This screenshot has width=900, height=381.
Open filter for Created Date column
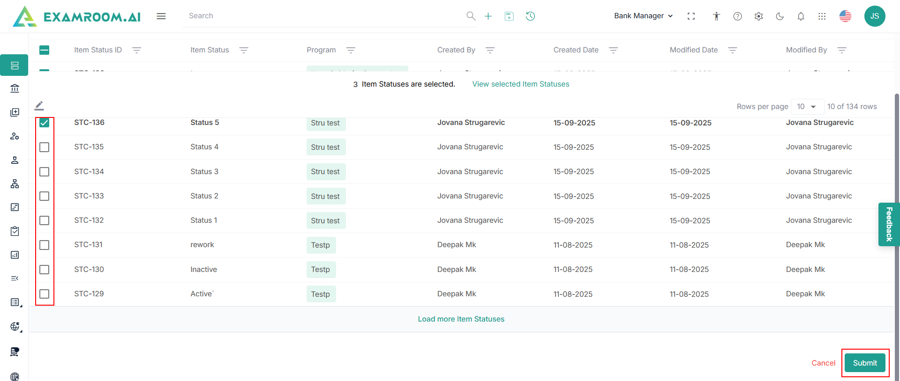tap(613, 50)
